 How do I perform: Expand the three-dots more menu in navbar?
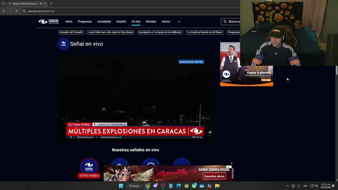(x=179, y=22)
